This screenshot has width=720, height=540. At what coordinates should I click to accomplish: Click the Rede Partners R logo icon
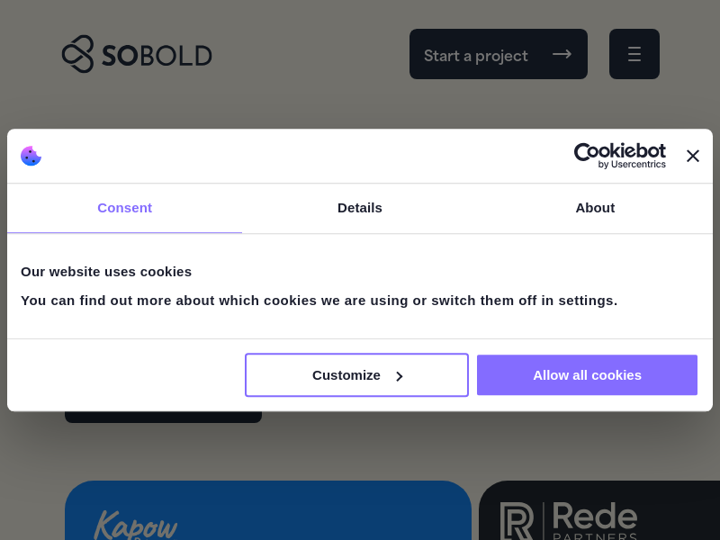(x=517, y=521)
